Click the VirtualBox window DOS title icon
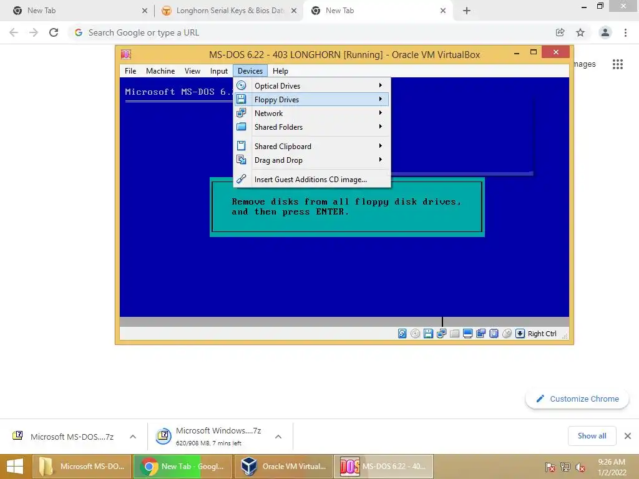Viewport: 639px width, 479px height. (126, 54)
